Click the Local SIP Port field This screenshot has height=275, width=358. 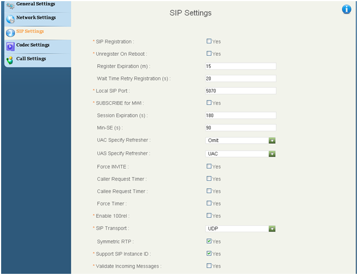coord(240,91)
